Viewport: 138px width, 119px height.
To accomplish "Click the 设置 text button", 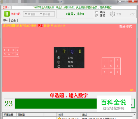I will pos(119,14).
